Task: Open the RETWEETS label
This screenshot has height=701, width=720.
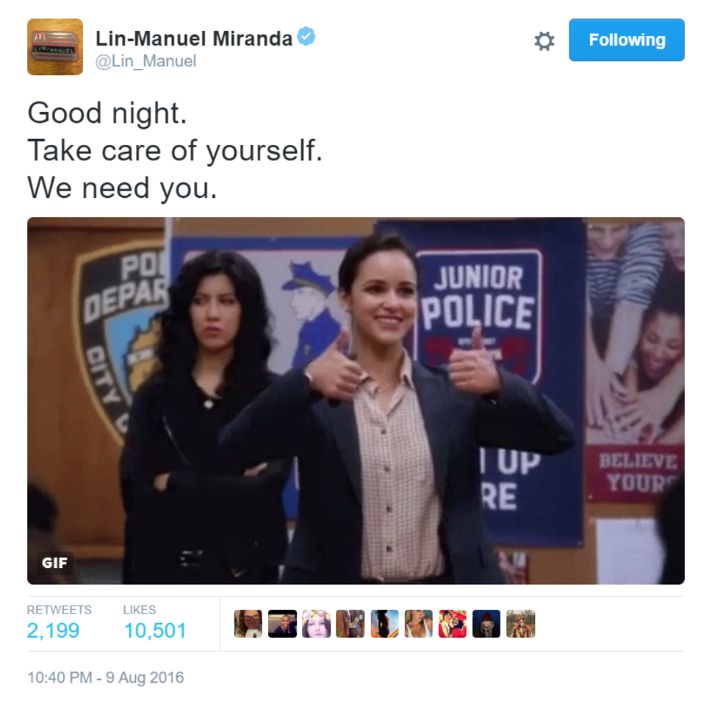Action: (60, 610)
